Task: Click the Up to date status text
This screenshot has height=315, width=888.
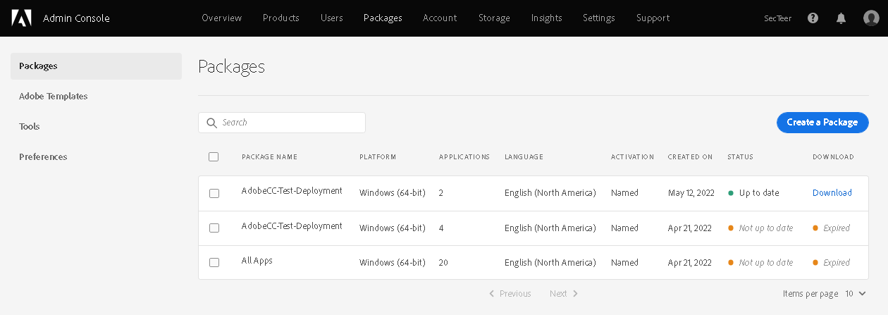Action: click(x=759, y=193)
